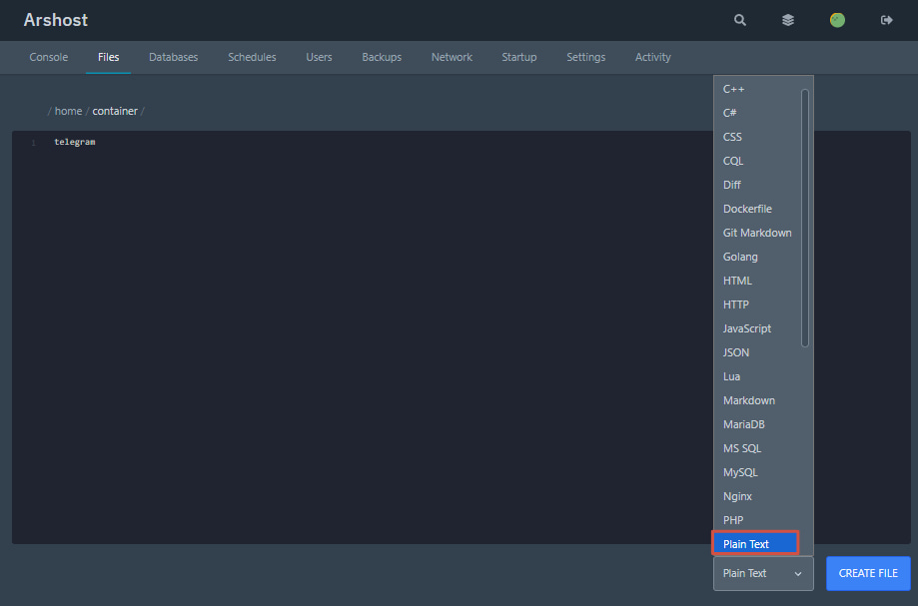918x606 pixels.
Task: Go to the container breadcrumb folder
Action: 115,111
